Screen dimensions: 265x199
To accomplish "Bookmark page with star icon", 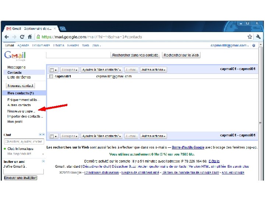I will pos(250,36).
